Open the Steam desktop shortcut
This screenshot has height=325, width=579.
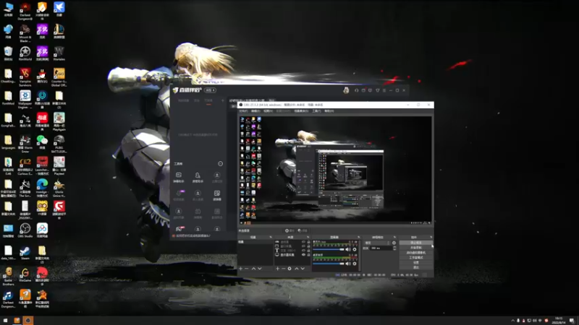pos(25,253)
